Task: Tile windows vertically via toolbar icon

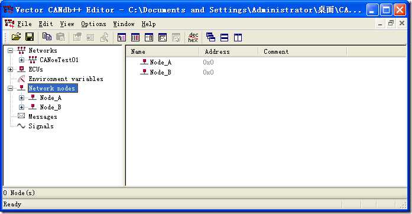Action: pos(238,38)
